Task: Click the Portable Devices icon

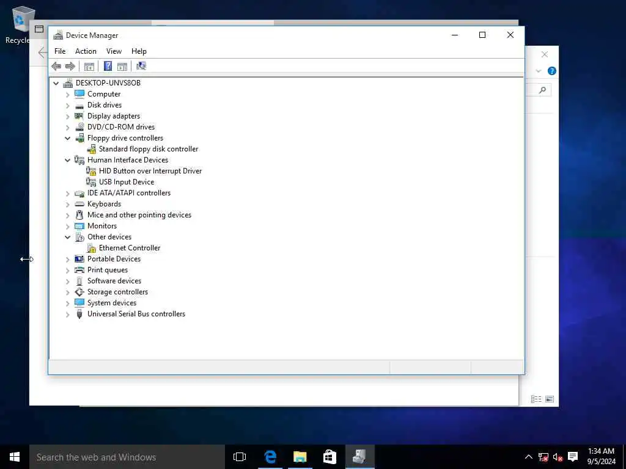Action: 79,259
